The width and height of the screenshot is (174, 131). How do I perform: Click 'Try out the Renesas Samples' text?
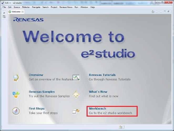click(x=49, y=96)
